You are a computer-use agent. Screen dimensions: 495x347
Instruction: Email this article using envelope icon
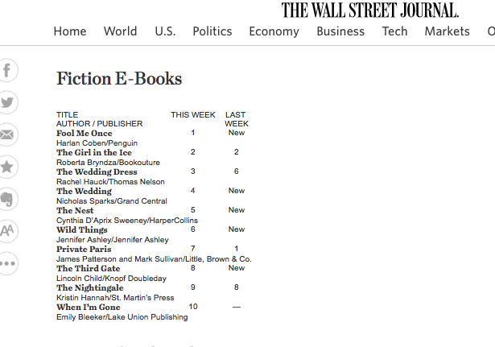7,134
